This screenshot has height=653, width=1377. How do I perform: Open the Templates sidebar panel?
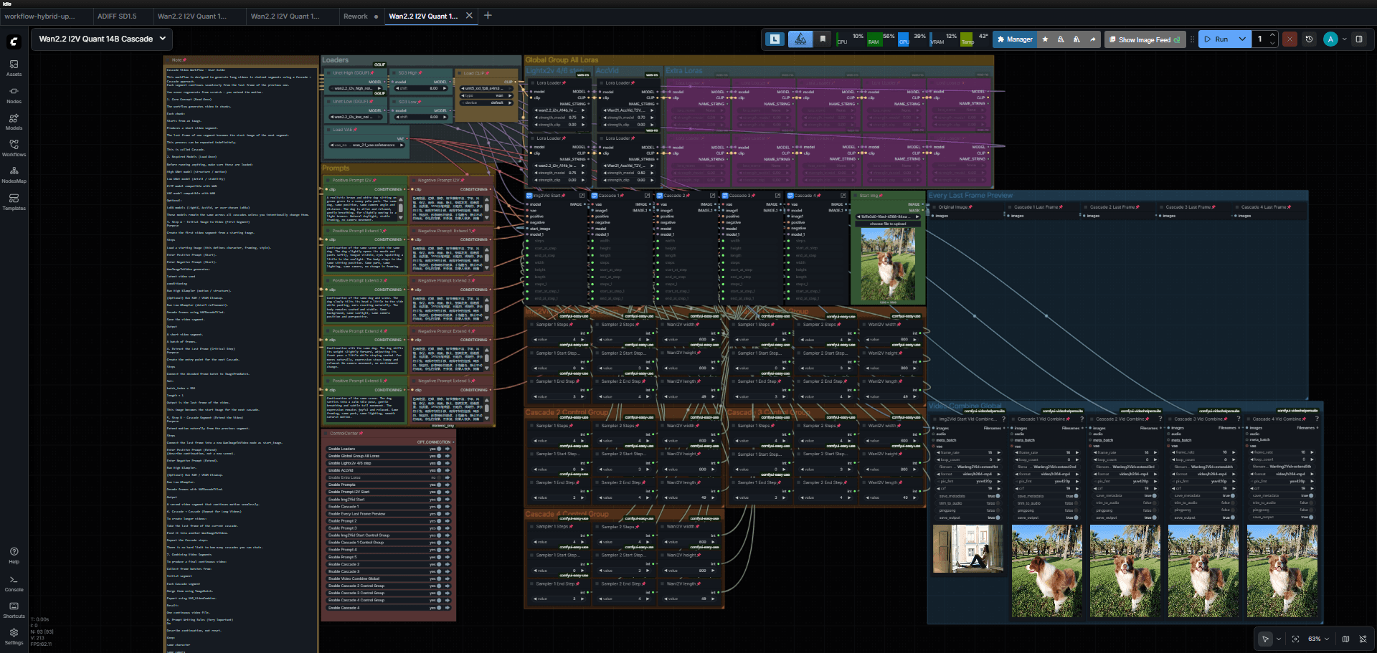pyautogui.click(x=14, y=202)
